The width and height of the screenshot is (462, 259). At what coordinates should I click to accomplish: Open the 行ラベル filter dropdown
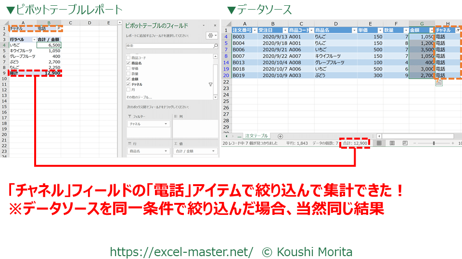34,39
